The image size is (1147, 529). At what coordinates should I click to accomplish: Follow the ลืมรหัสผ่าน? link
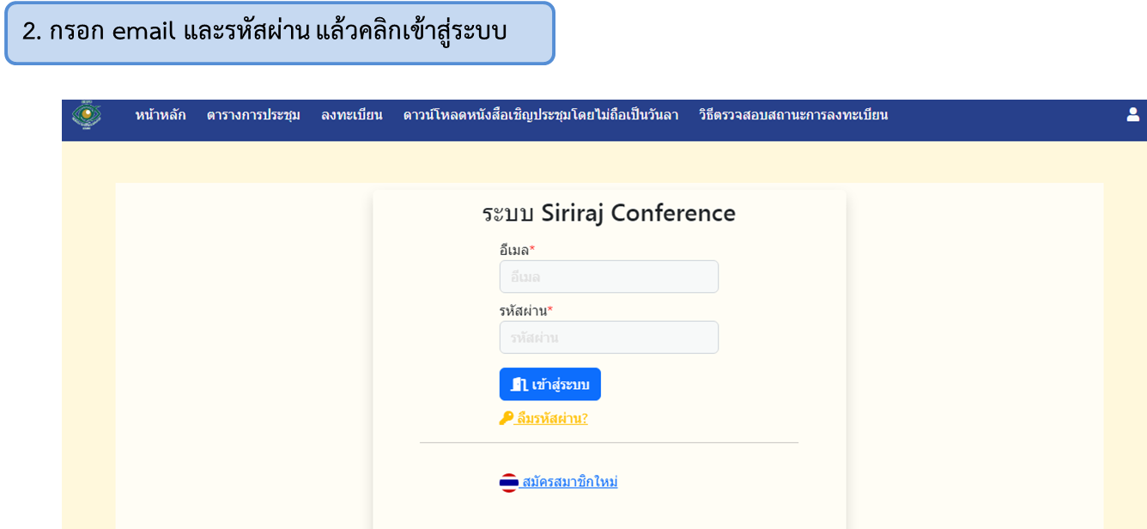pos(552,418)
